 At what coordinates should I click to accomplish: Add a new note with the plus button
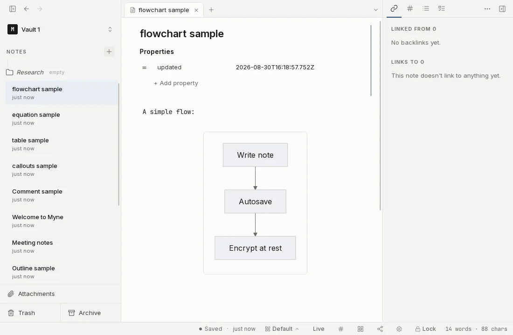click(109, 52)
